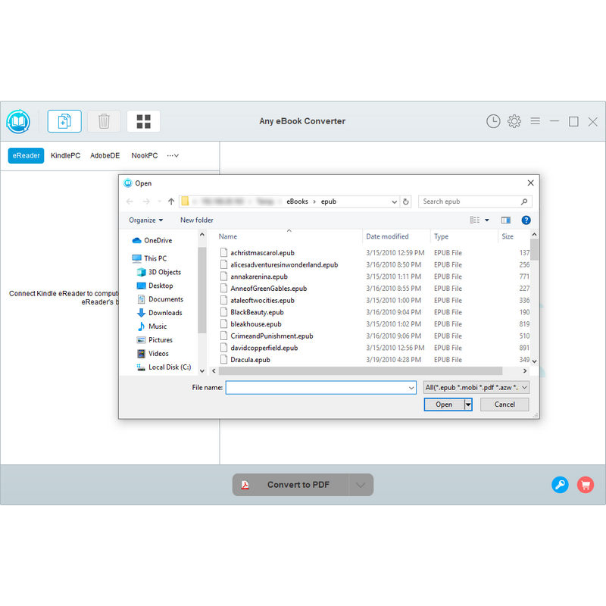
Task: Select Downloads in the navigation pane
Action: pyautogui.click(x=165, y=313)
